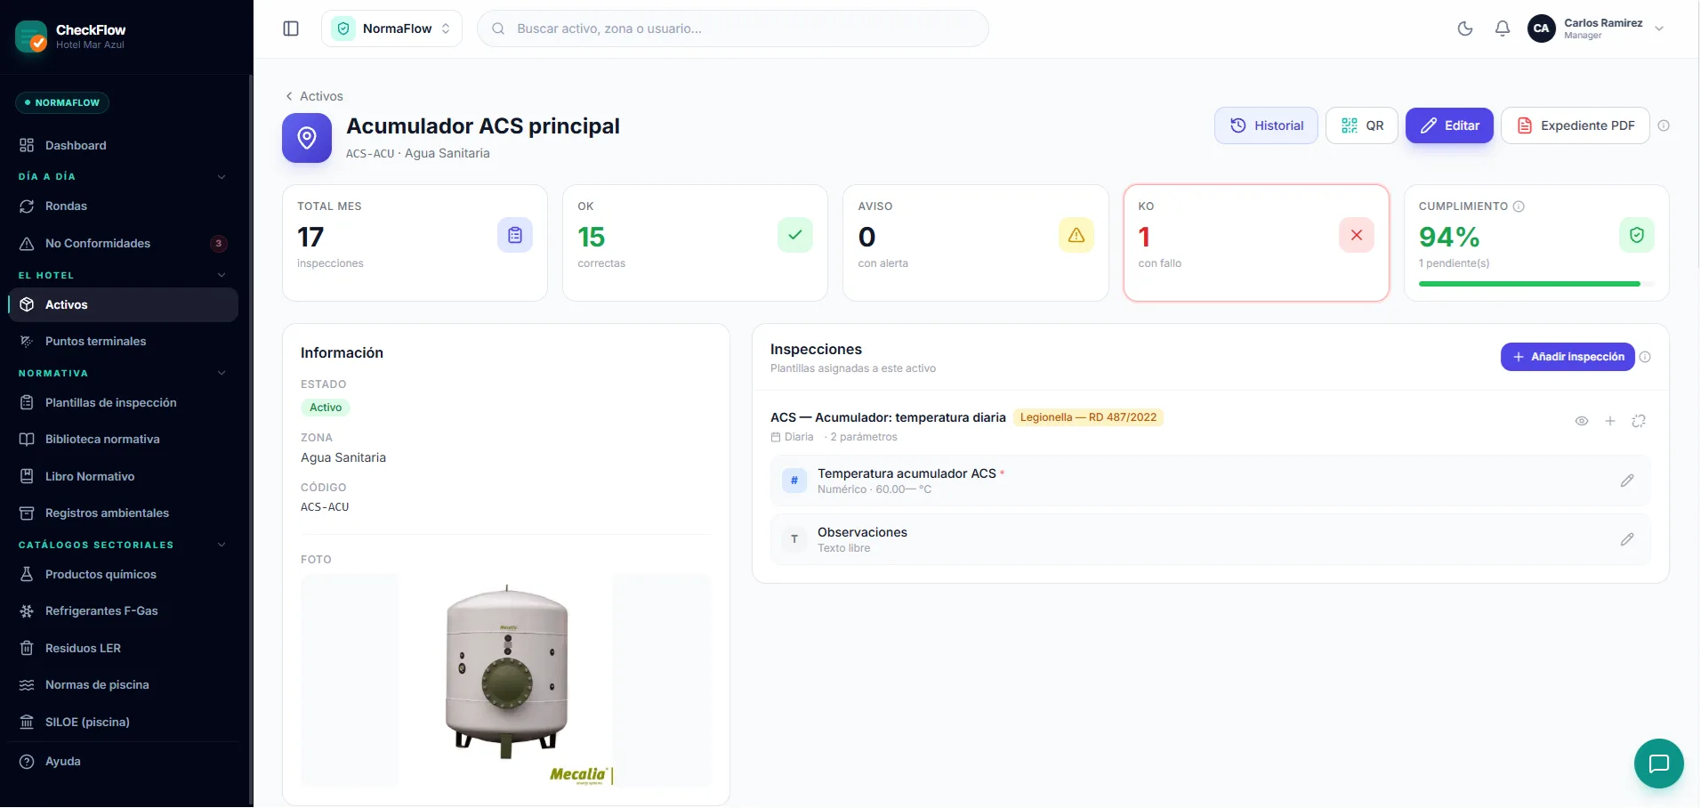
Task: Click the numeric hash icon of Temperatura parameter
Action: point(794,481)
